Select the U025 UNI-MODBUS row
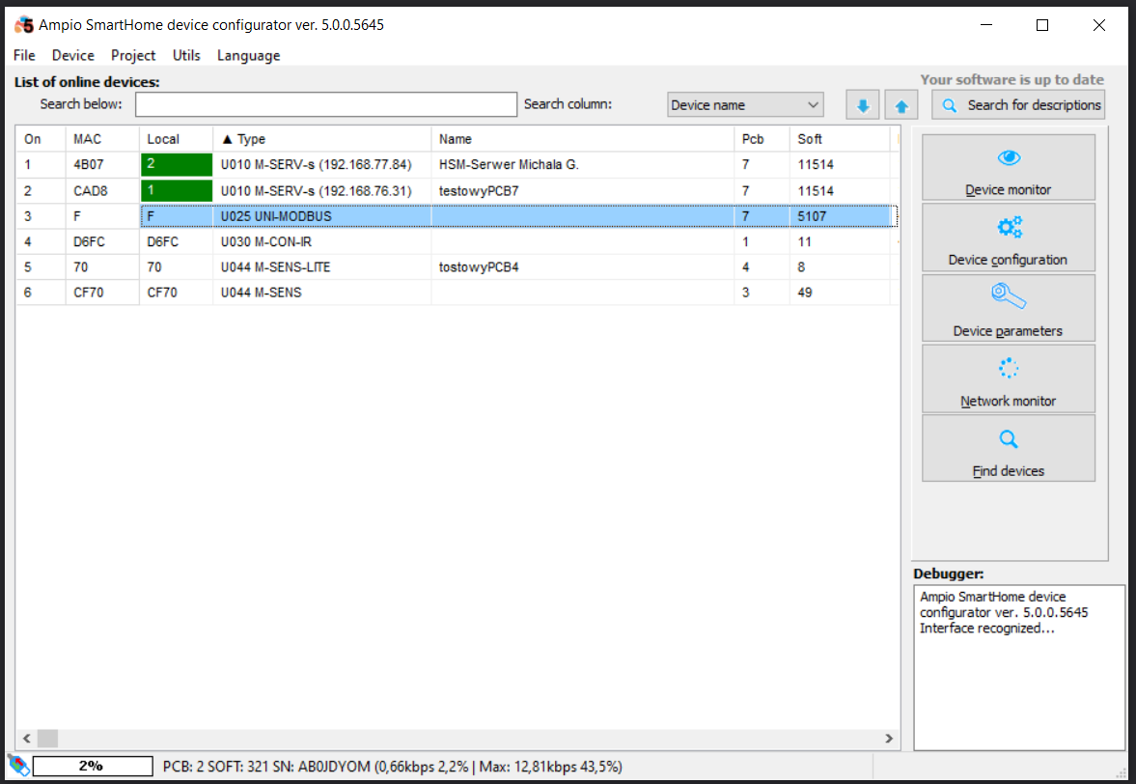The height and width of the screenshot is (784, 1136). [x=457, y=216]
